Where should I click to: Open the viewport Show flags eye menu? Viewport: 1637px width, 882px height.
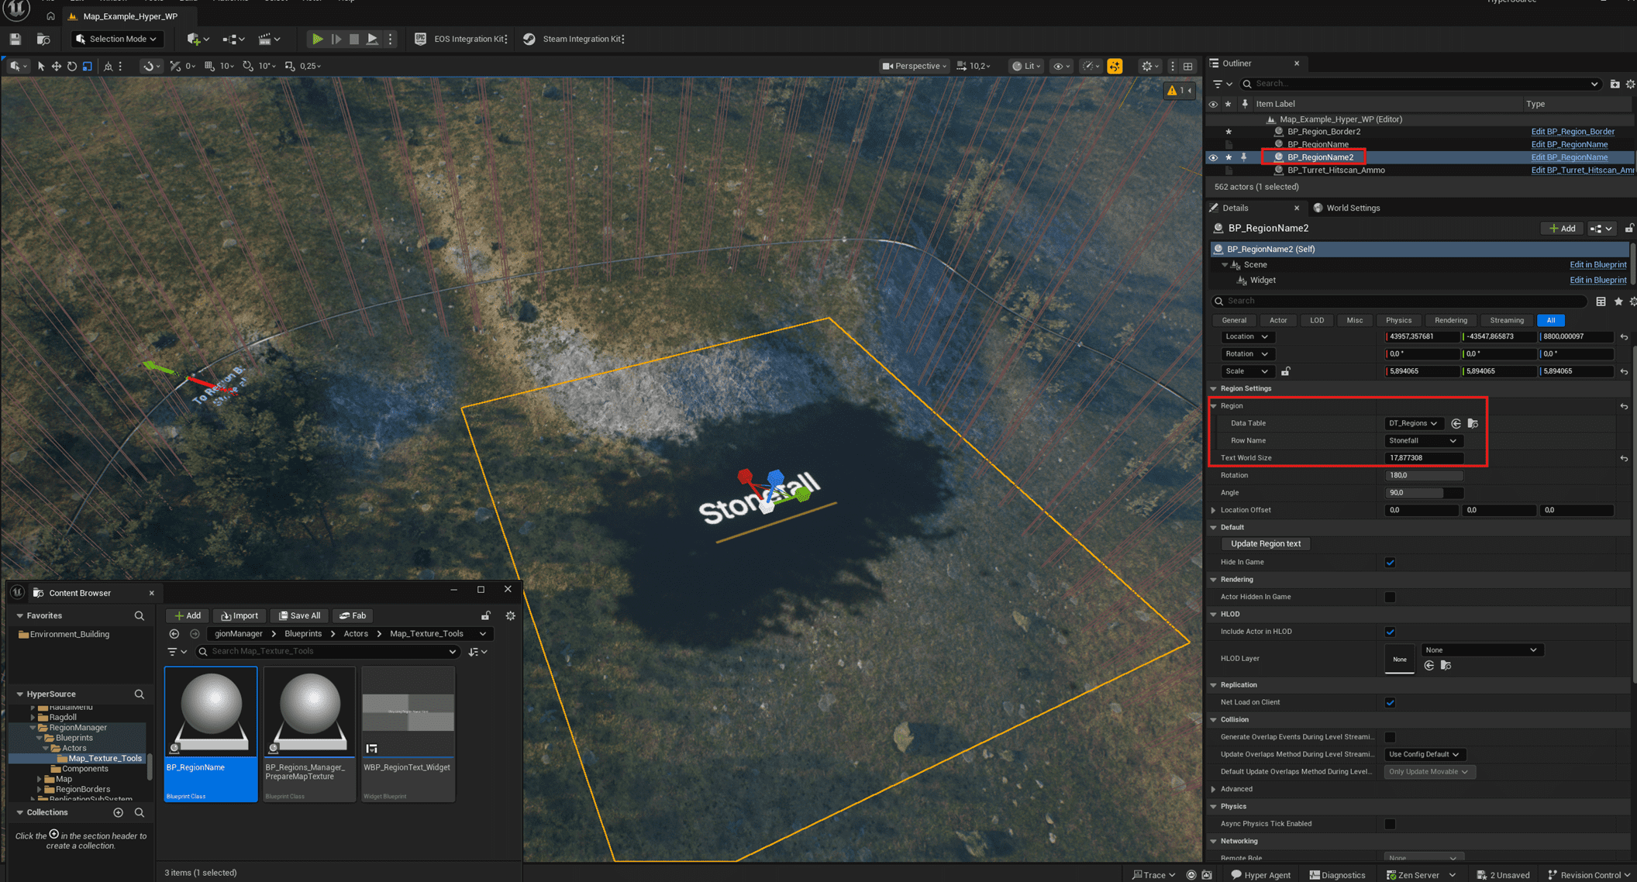tap(1061, 66)
